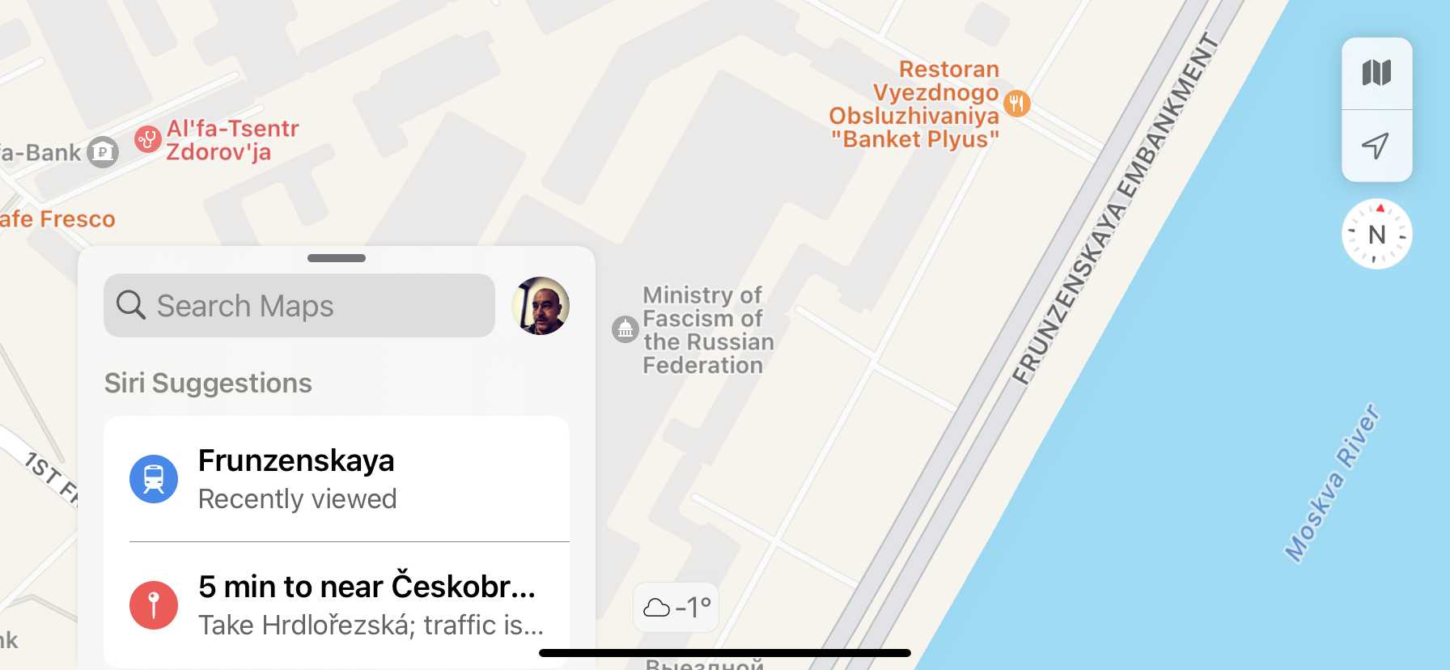Tap the blue transit train icon
Image resolution: width=1450 pixels, height=670 pixels.
(x=154, y=479)
